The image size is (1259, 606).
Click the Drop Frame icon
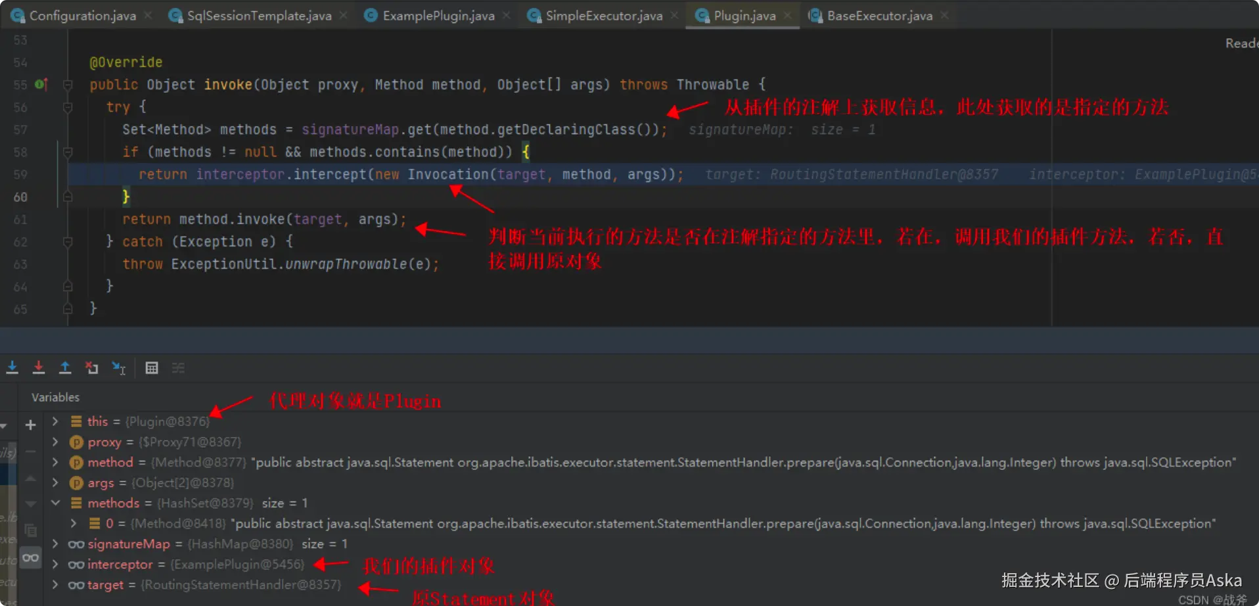click(x=91, y=368)
